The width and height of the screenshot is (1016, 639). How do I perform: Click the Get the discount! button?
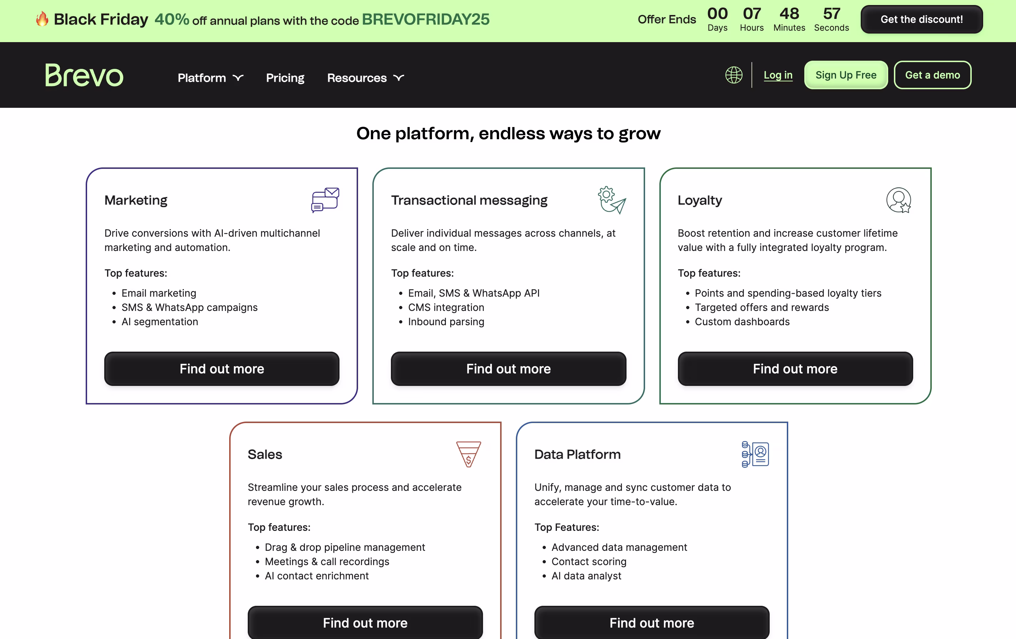pos(921,19)
